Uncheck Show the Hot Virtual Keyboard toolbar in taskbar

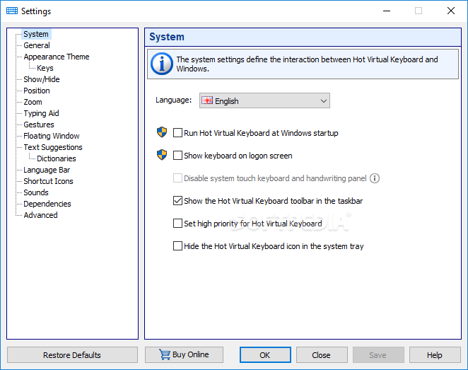pos(177,201)
